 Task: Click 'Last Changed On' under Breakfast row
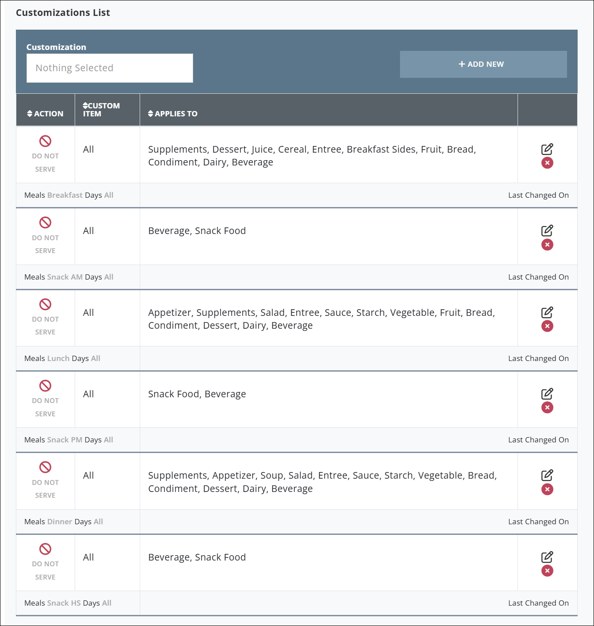click(x=538, y=195)
